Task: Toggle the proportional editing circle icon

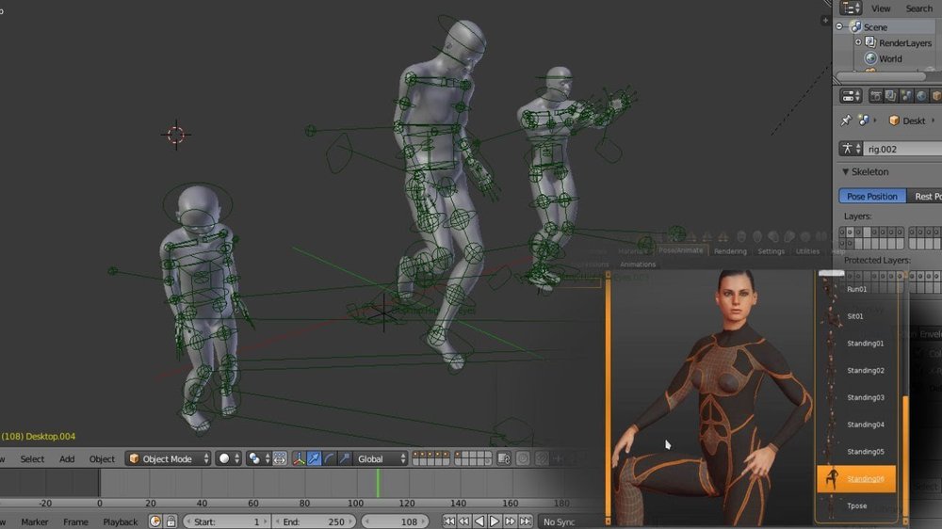Action: click(523, 458)
